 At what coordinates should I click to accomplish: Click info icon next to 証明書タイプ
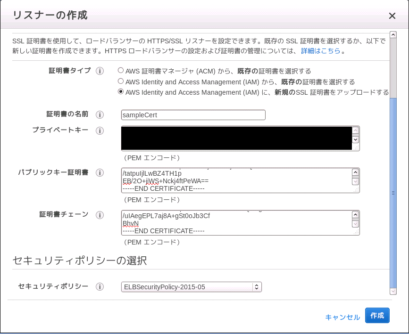coord(100,71)
